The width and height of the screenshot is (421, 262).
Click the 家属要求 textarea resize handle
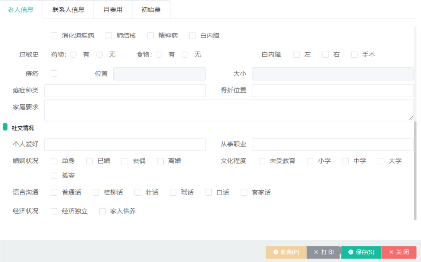coord(411,118)
